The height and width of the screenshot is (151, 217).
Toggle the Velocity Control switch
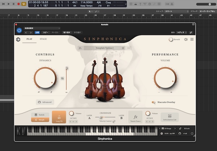point(114,121)
